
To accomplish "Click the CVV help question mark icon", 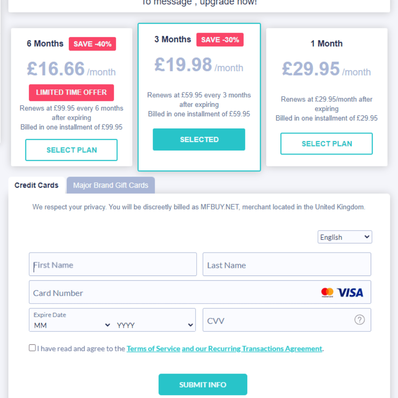I will click(x=360, y=320).
